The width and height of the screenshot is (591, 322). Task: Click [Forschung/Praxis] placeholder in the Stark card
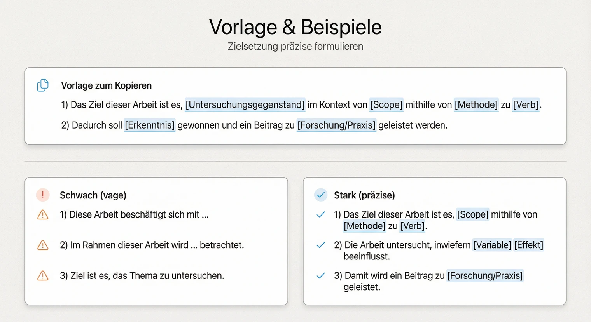(x=485, y=276)
